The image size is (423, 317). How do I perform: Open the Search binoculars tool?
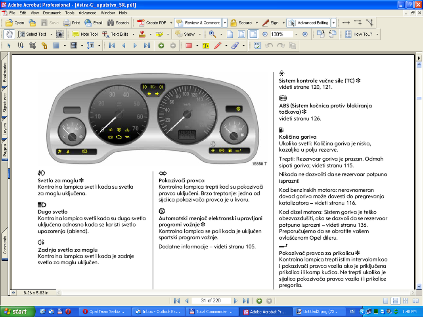(x=118, y=23)
